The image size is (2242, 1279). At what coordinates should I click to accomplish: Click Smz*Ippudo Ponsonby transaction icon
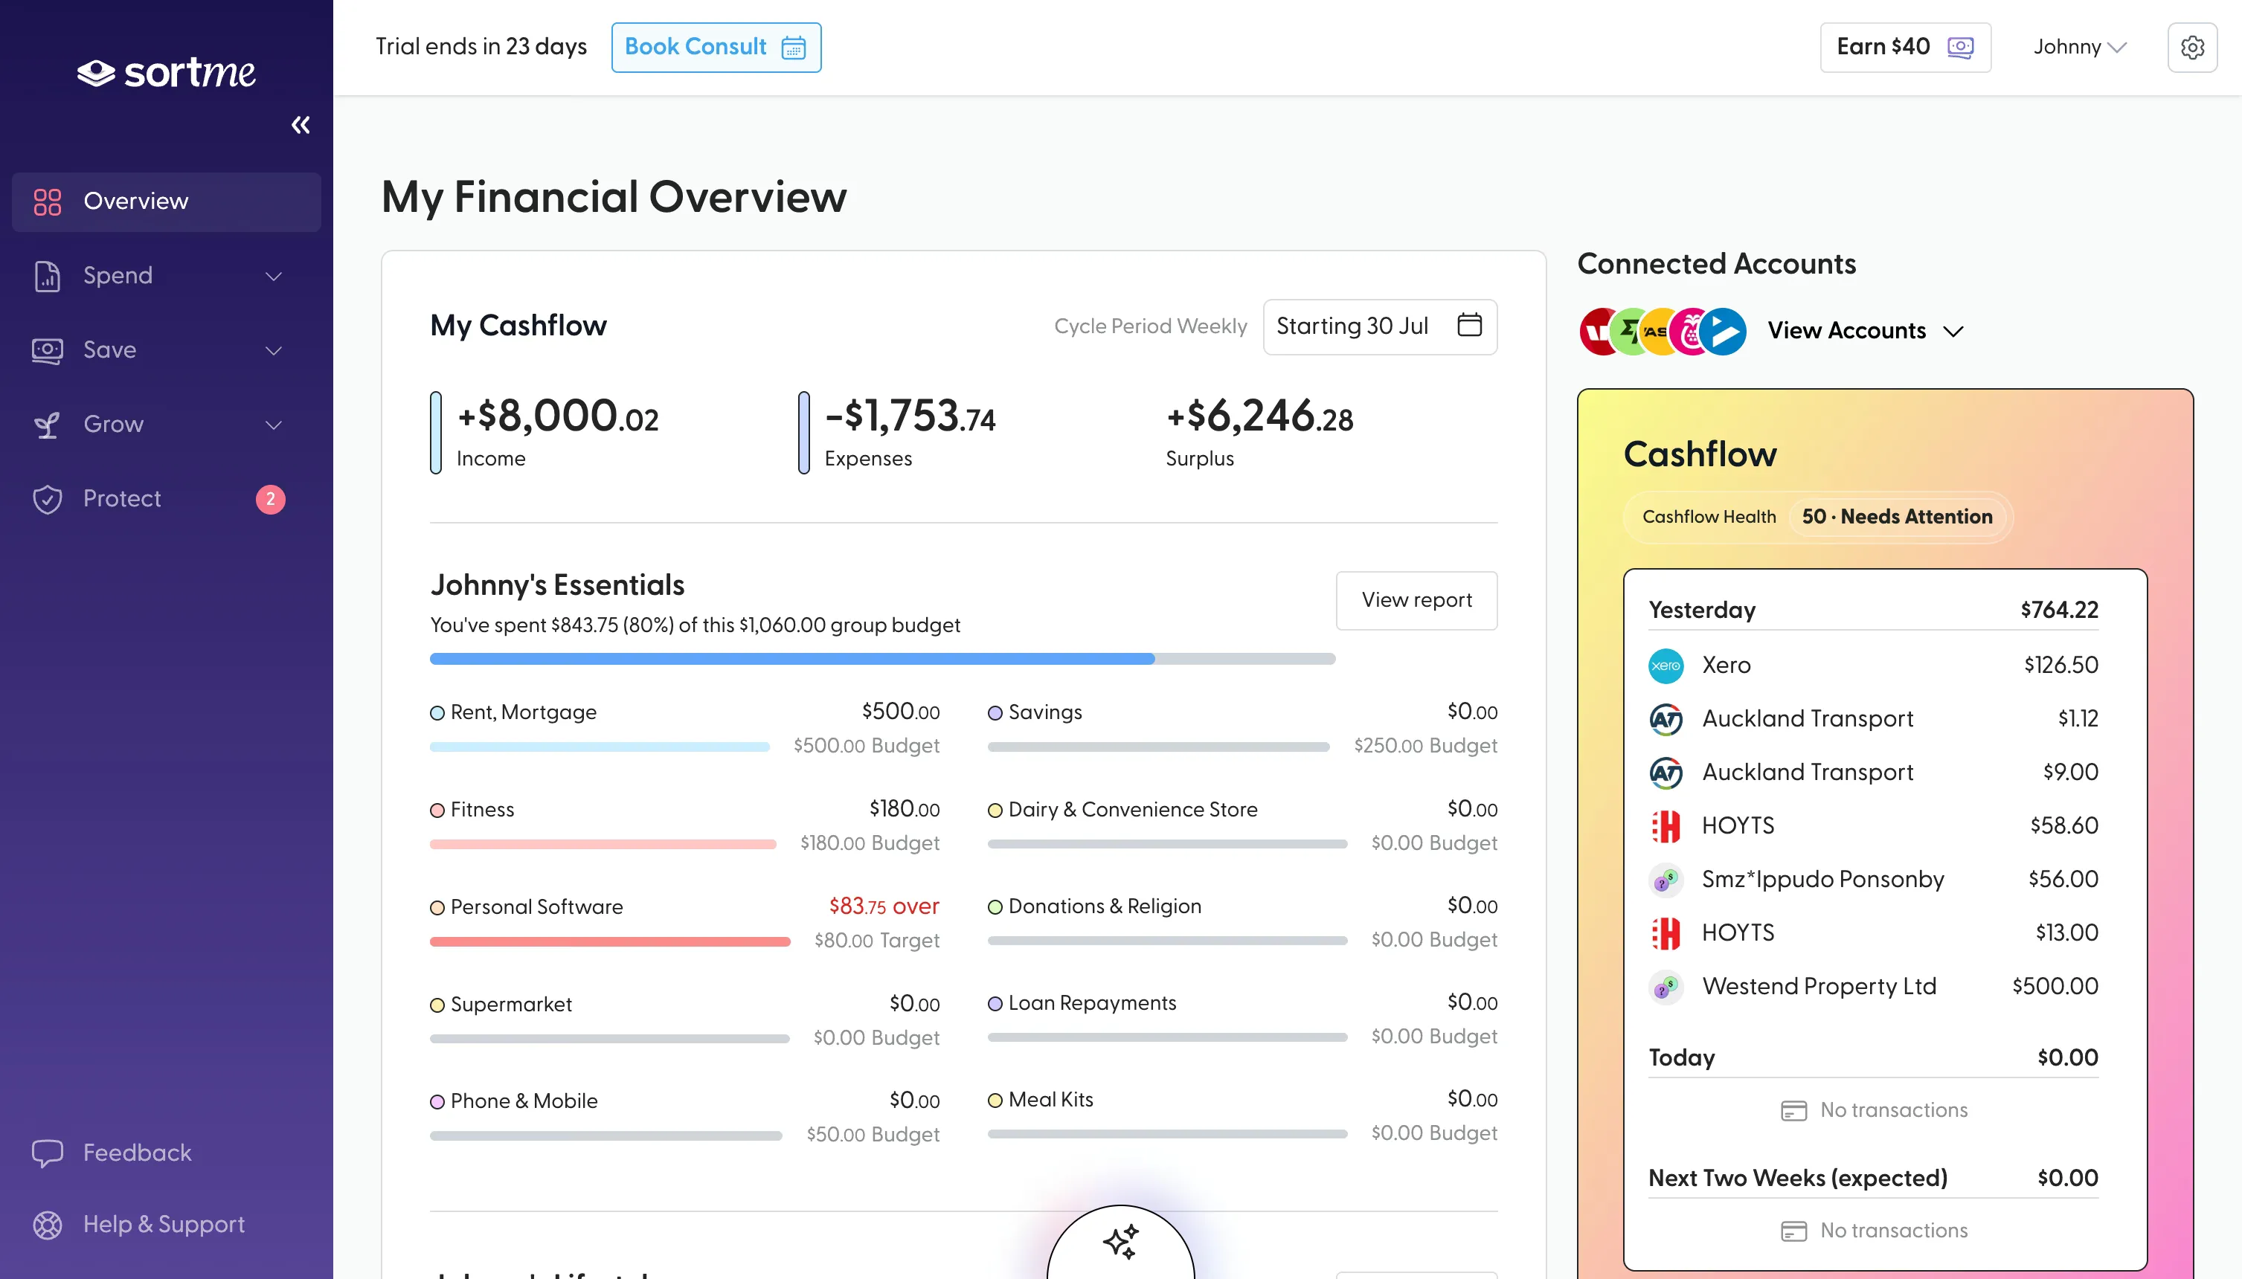coord(1665,879)
